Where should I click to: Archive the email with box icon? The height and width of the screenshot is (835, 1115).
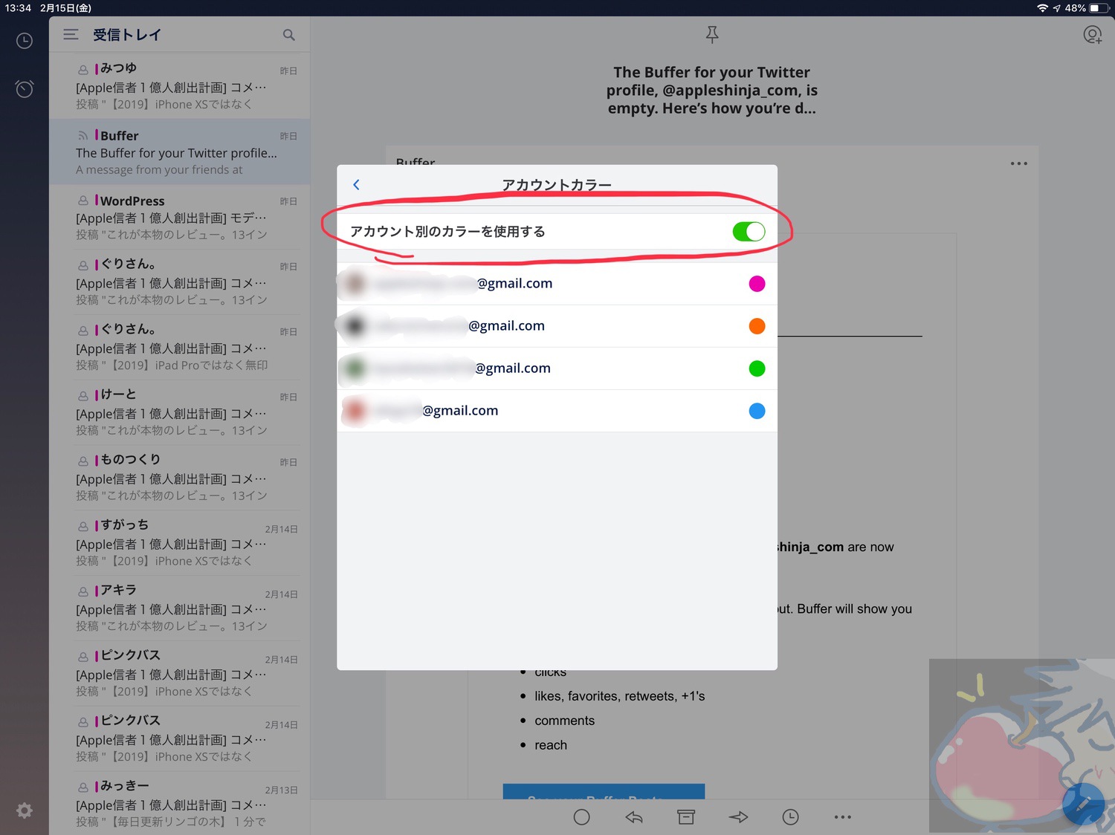686,817
